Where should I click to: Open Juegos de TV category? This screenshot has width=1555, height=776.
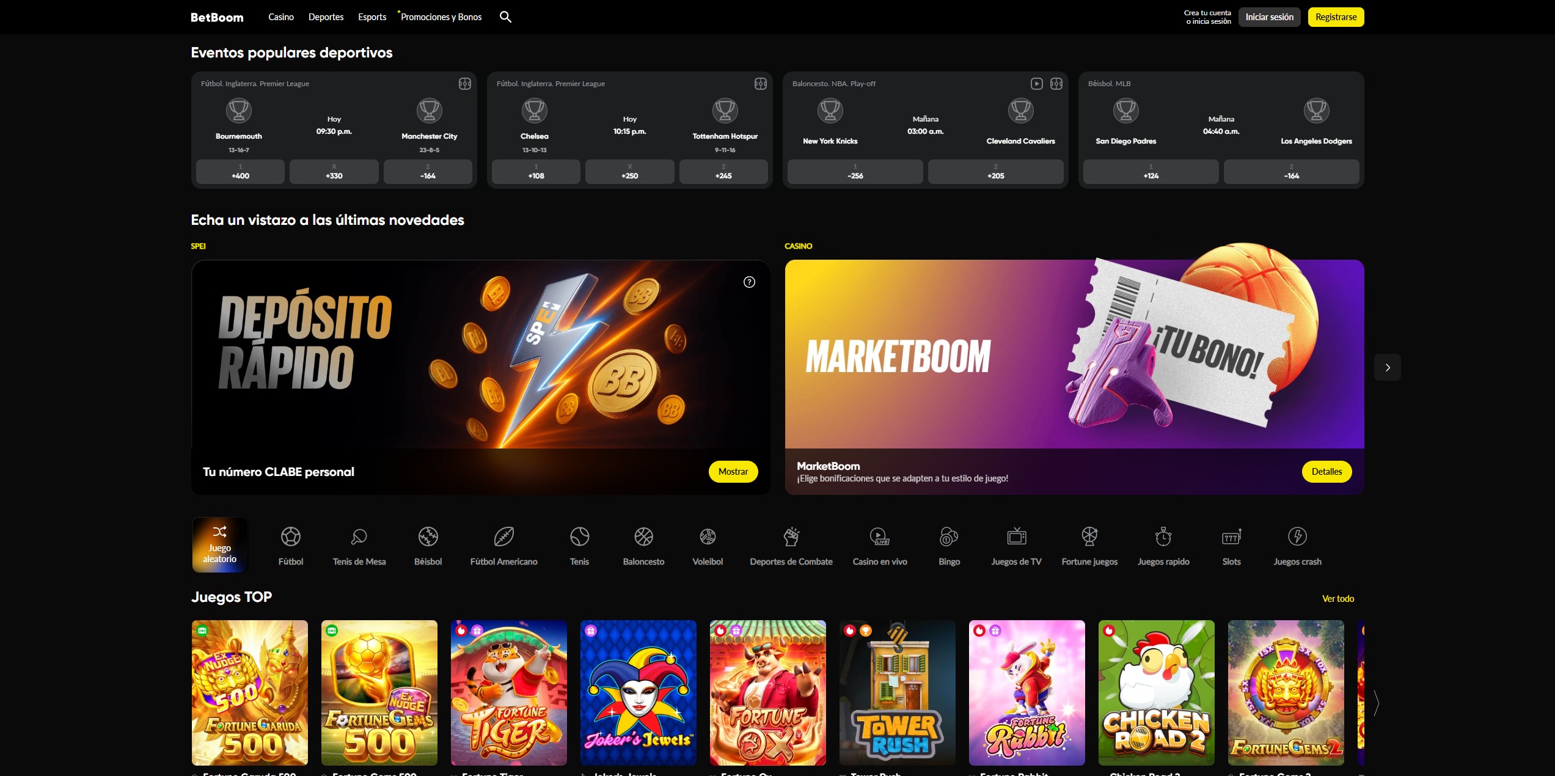pyautogui.click(x=1016, y=546)
